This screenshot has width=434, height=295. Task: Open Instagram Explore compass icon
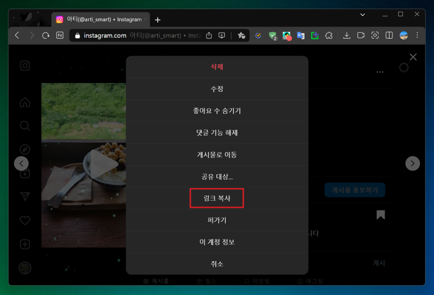[25, 149]
